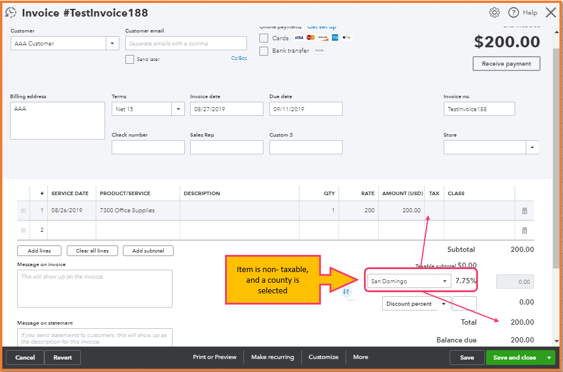The image size is (563, 372).
Task: Click the Receive payment button
Action: click(x=506, y=64)
